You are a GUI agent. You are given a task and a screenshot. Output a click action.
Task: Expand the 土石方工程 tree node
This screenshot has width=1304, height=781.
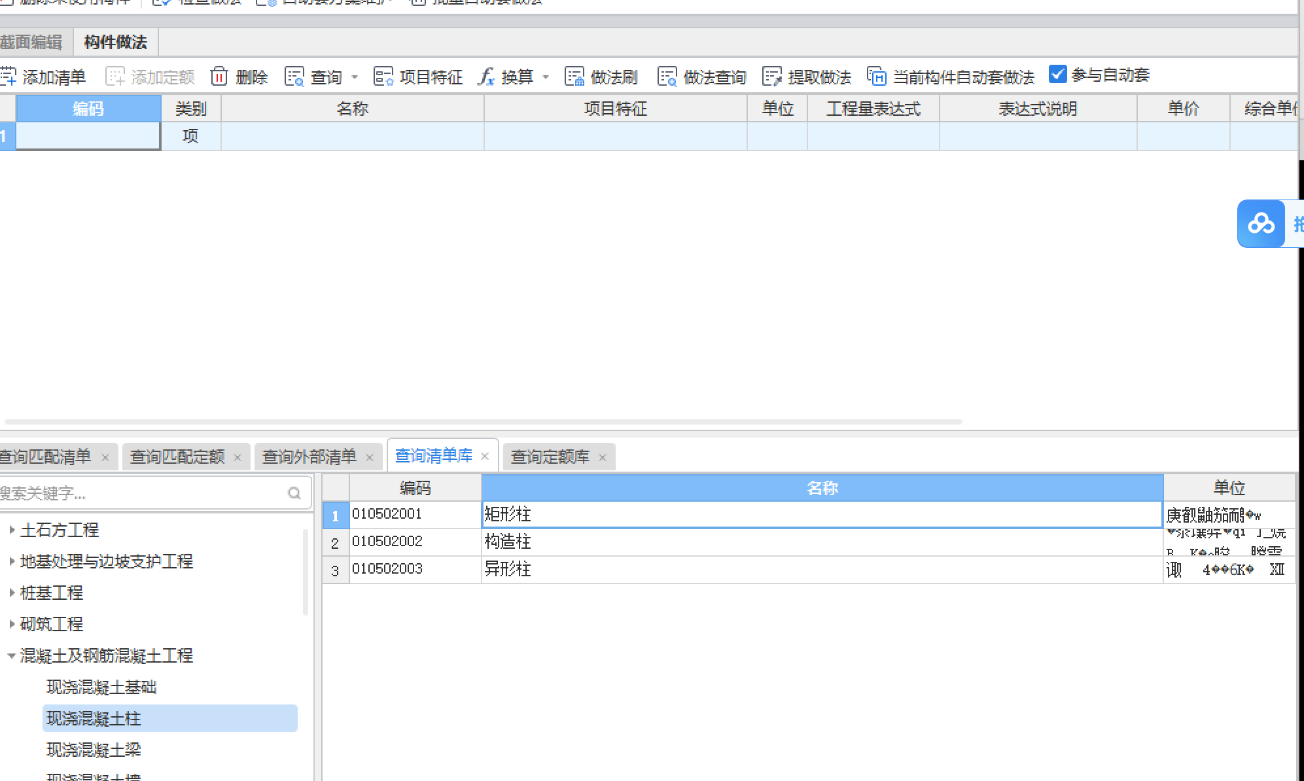(x=12, y=530)
